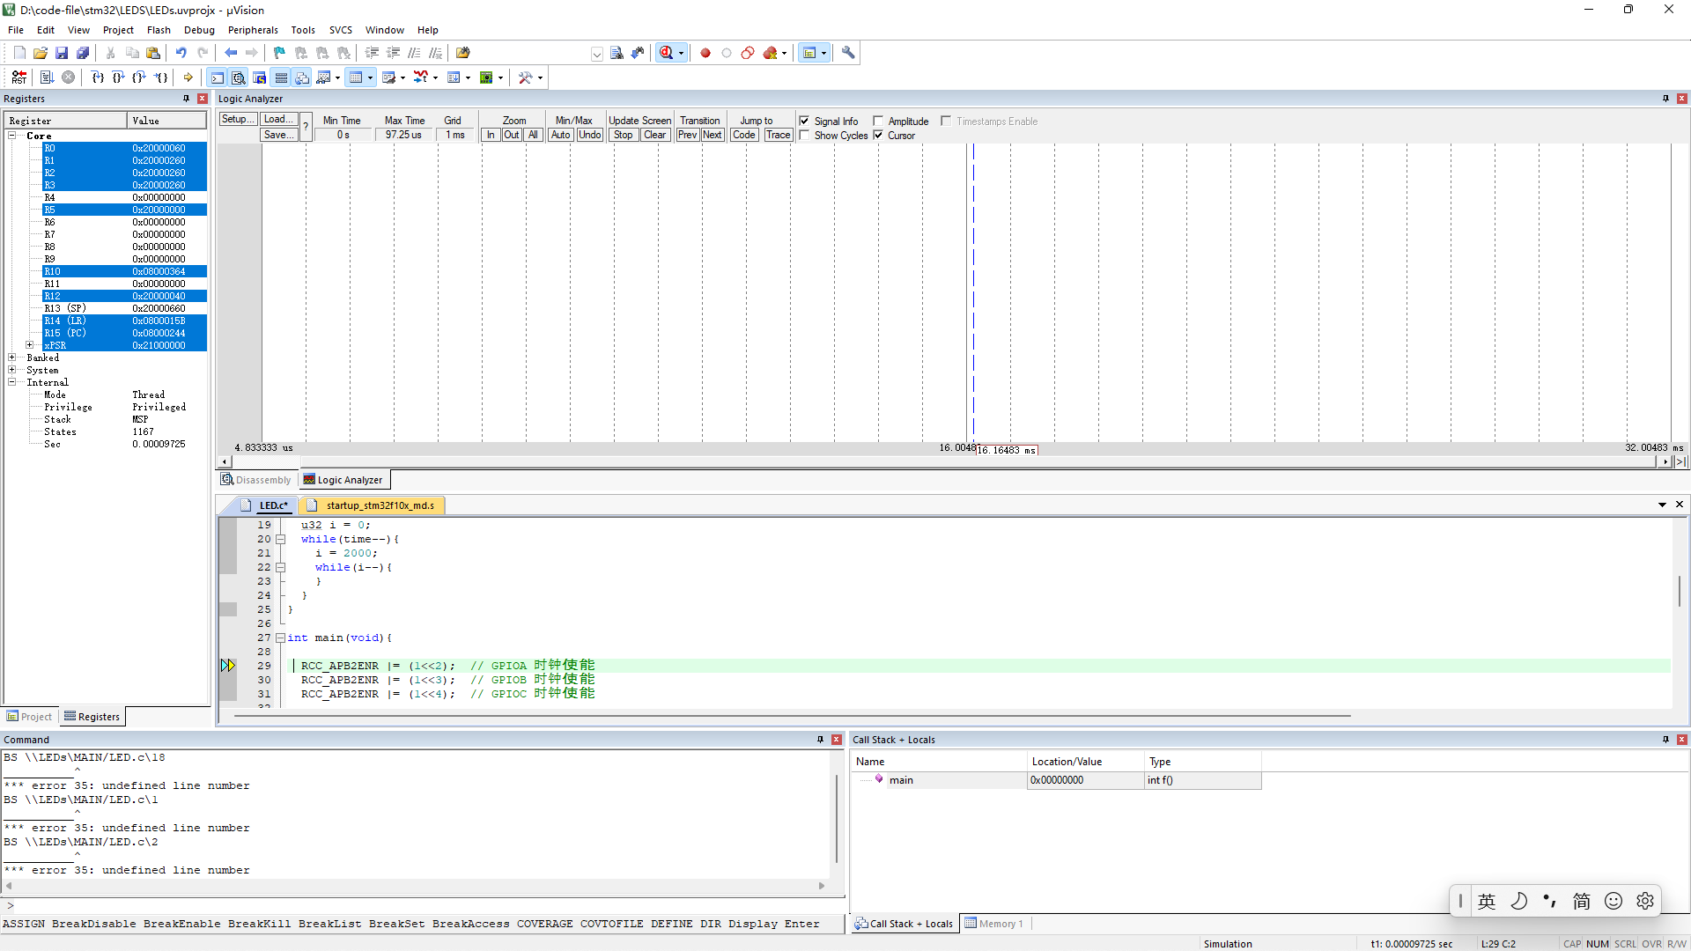Insert a breakpoint with the red dot icon

[705, 53]
